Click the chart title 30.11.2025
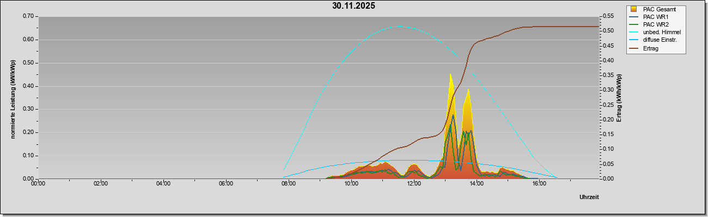 [353, 6]
